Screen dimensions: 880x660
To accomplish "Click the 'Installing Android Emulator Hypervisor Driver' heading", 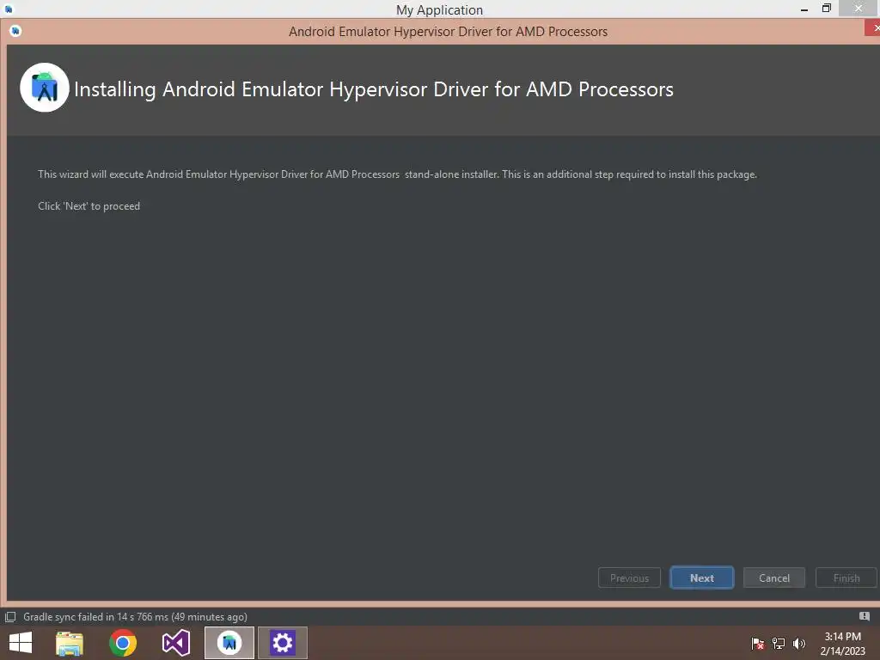I will coord(374,89).
